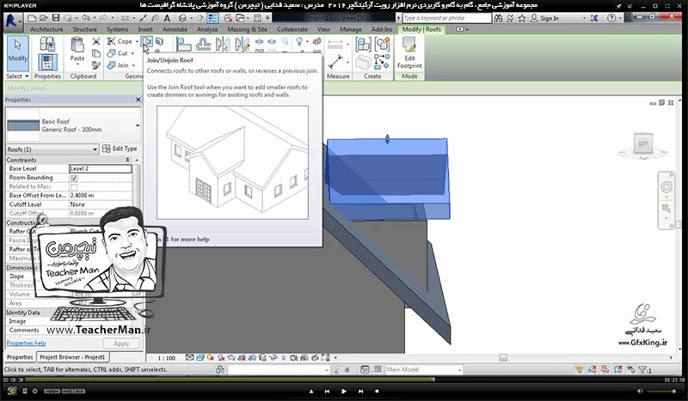The width and height of the screenshot is (688, 401).
Task: Click the Copy to clipboard icon
Action: 96,53
